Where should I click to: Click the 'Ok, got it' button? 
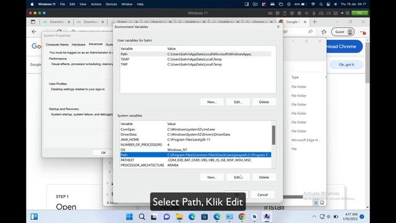[346, 64]
